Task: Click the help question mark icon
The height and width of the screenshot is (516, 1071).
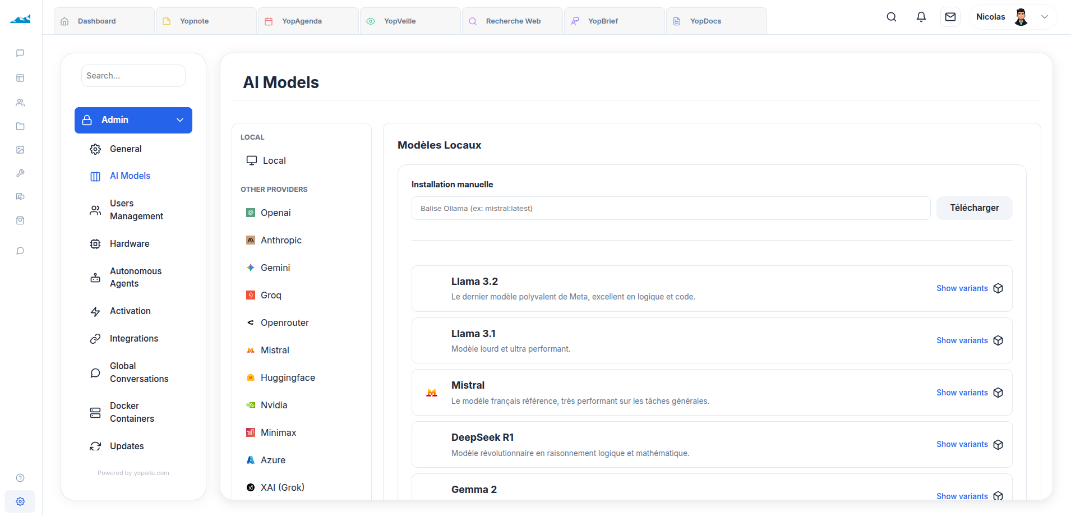Action: 20,478
